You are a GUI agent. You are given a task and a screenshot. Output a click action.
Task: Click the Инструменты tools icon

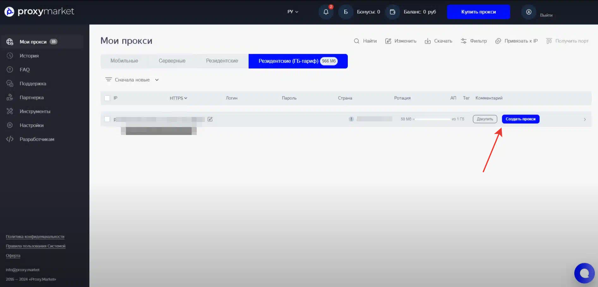[x=10, y=111]
